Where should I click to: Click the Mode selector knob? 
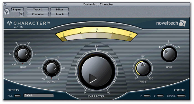pyautogui.click(x=169, y=54)
